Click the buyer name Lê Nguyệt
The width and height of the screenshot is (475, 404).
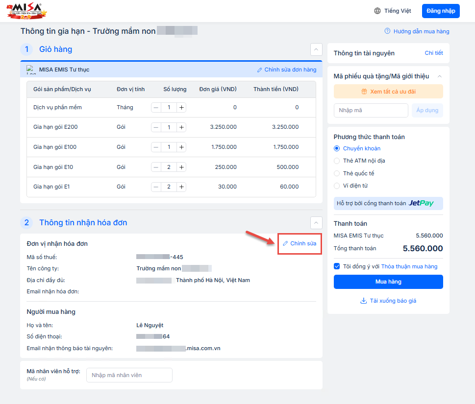click(150, 325)
